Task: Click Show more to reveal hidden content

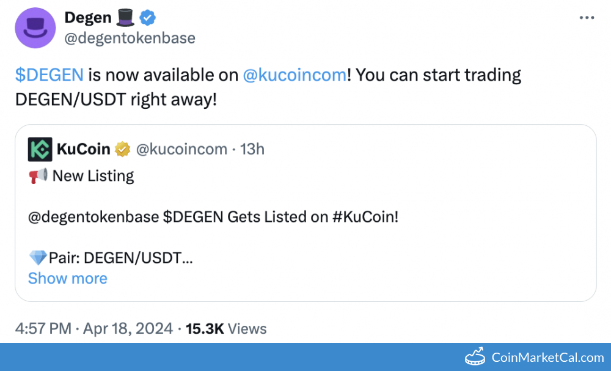Action: [x=68, y=278]
